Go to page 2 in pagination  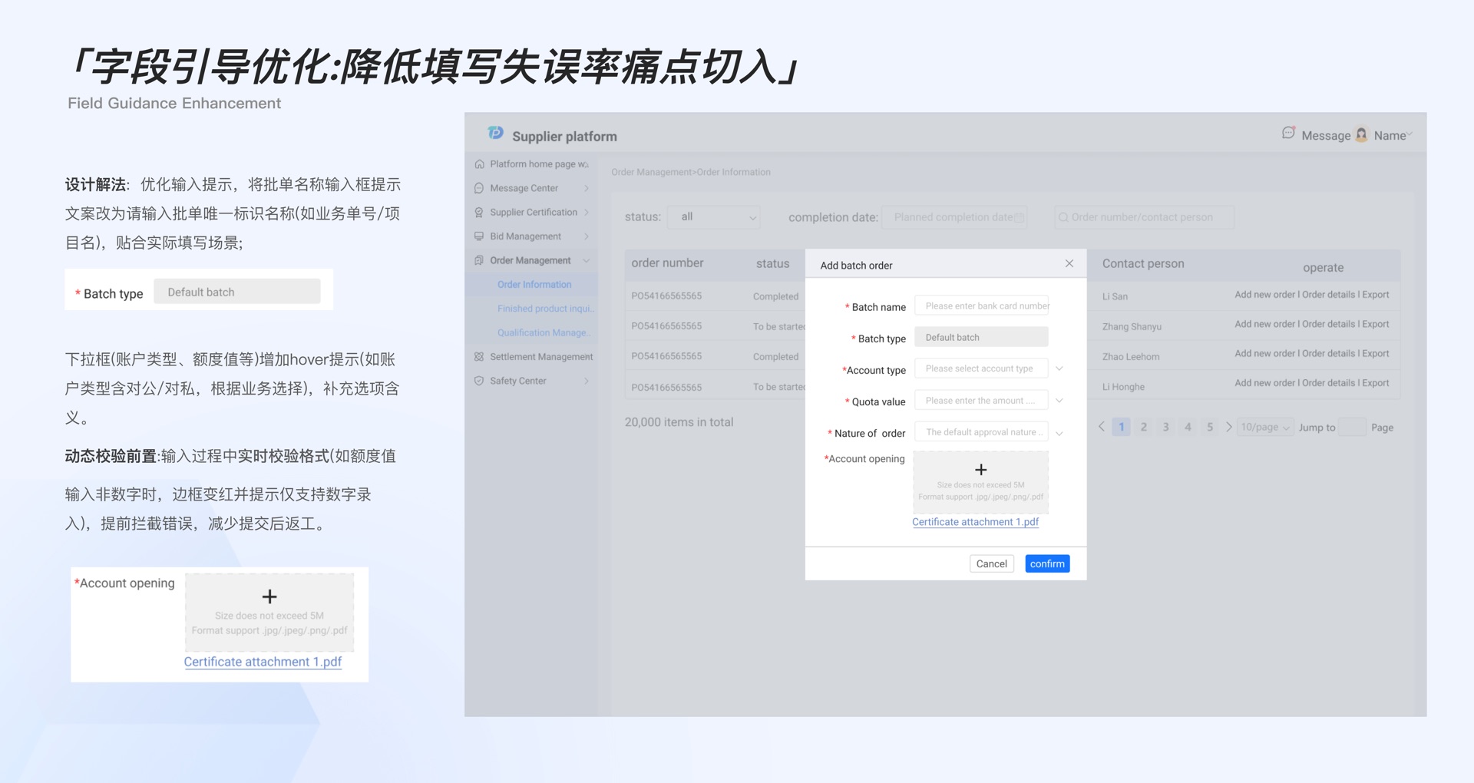[1143, 427]
